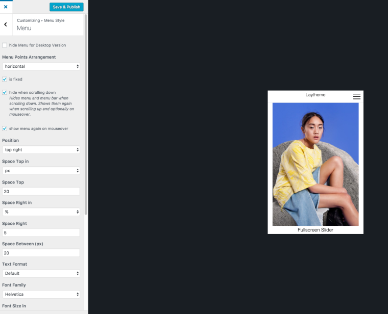This screenshot has height=314, width=388.
Task: Open the Menu Points Arrangement dropdown
Action: (x=41, y=66)
